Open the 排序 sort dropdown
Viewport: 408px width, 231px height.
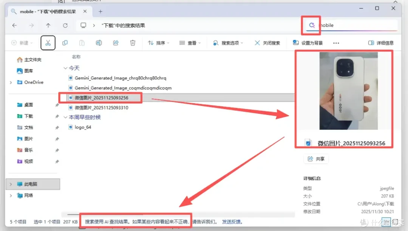coord(158,43)
